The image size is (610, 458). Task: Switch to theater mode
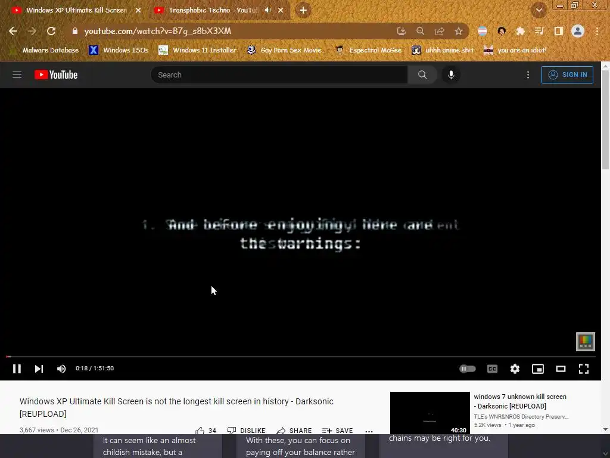561,369
